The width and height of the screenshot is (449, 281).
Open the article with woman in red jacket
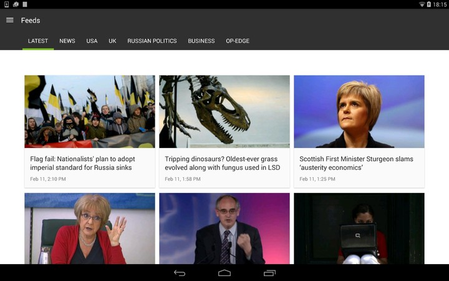(90, 228)
